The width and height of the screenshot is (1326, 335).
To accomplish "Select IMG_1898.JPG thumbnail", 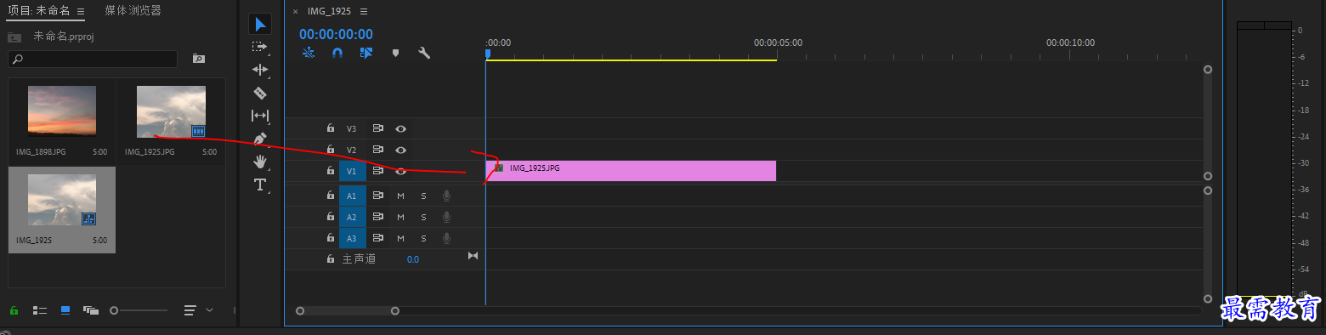I will 61,111.
